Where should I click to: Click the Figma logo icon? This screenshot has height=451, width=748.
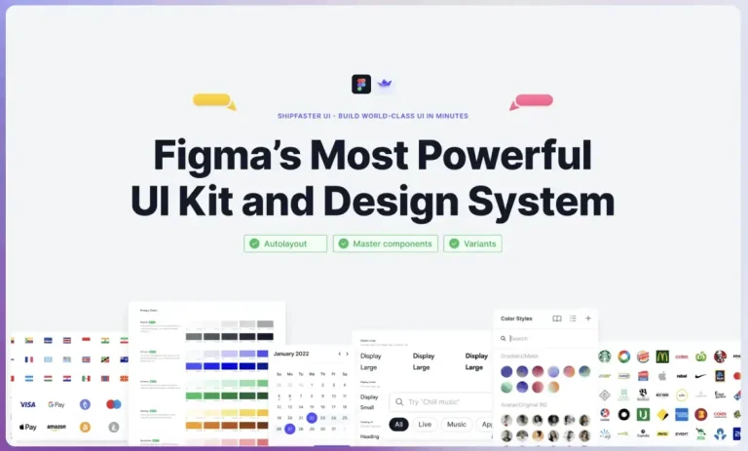tap(361, 85)
